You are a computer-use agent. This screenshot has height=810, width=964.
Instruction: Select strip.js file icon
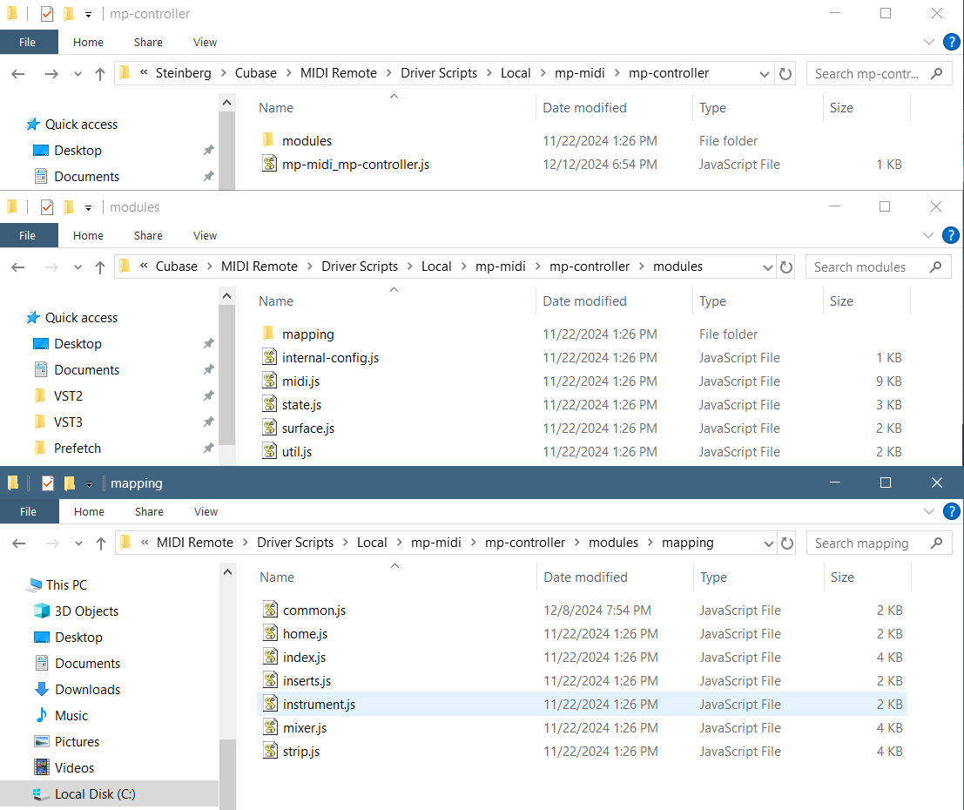[x=271, y=751]
